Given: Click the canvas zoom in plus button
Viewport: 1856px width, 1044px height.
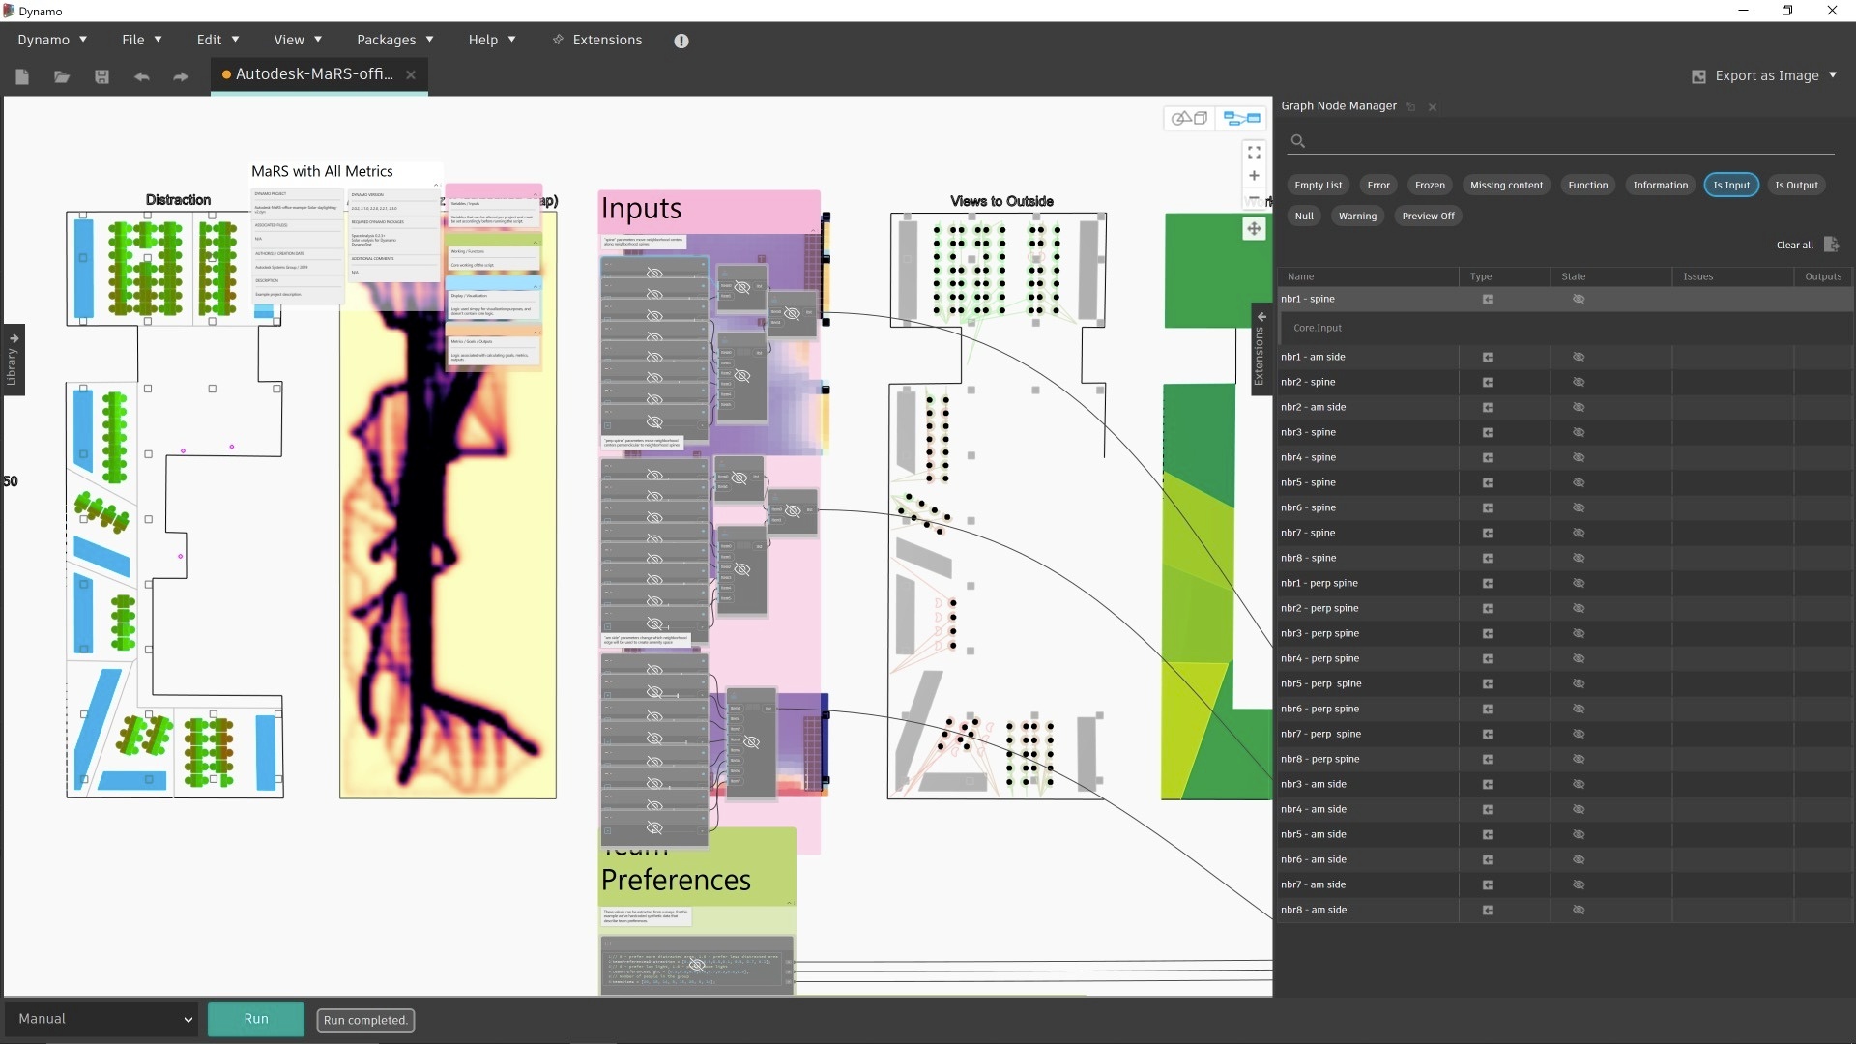Looking at the screenshot, I should coord(1254,176).
